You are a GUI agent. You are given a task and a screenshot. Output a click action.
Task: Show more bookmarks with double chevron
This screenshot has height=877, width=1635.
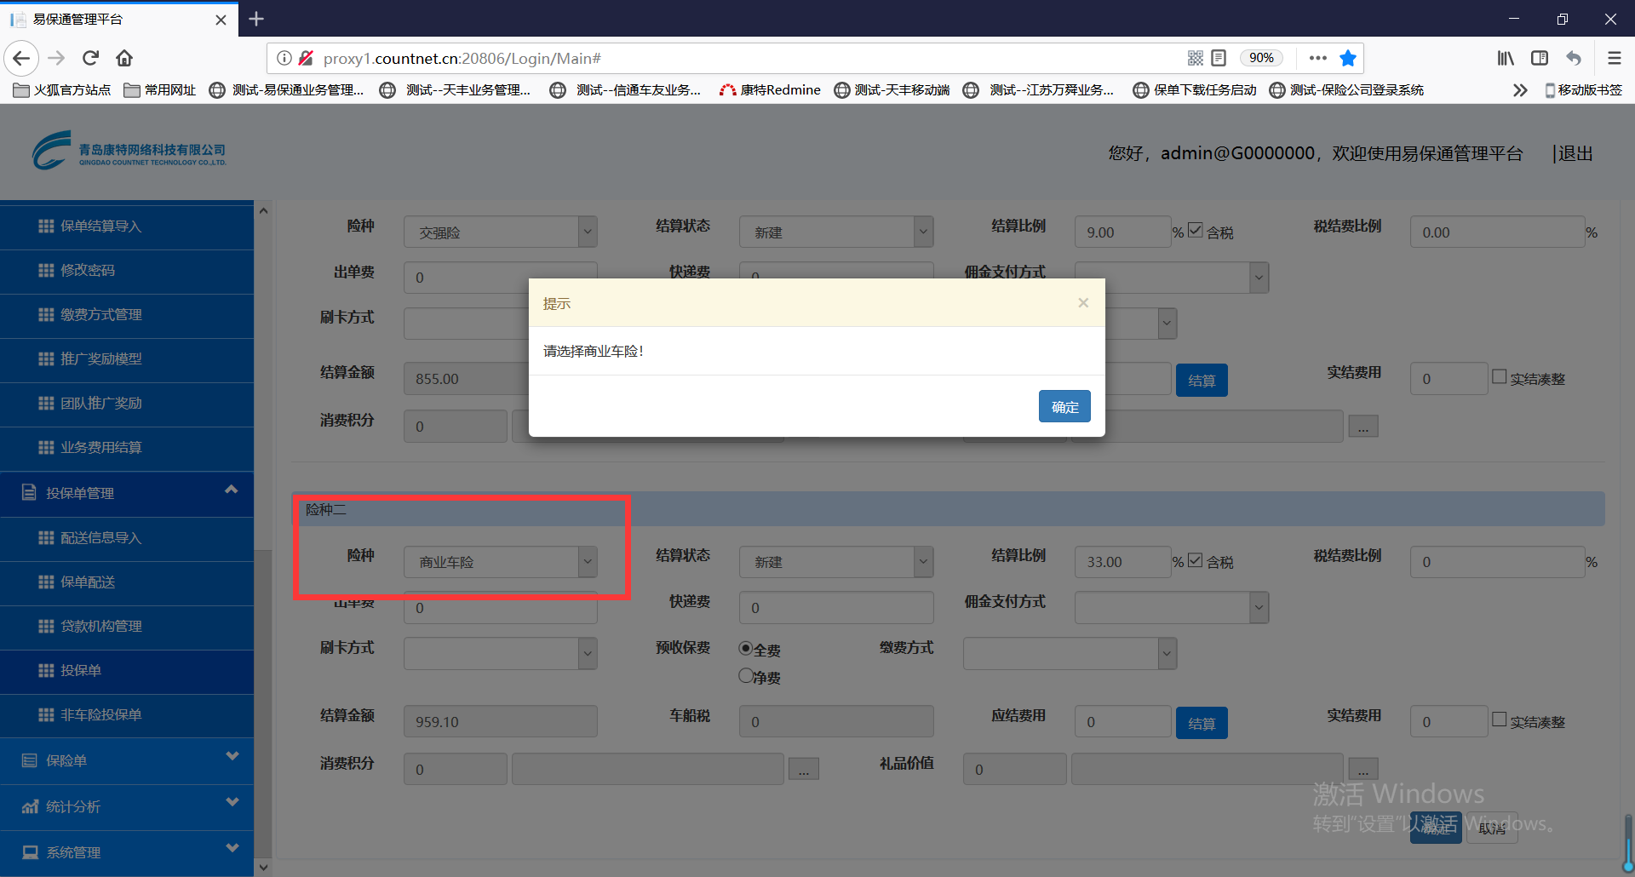pyautogui.click(x=1520, y=90)
